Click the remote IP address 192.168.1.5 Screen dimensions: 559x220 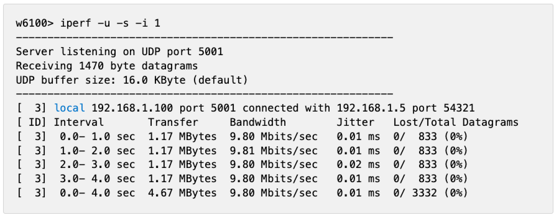pyautogui.click(x=371, y=108)
